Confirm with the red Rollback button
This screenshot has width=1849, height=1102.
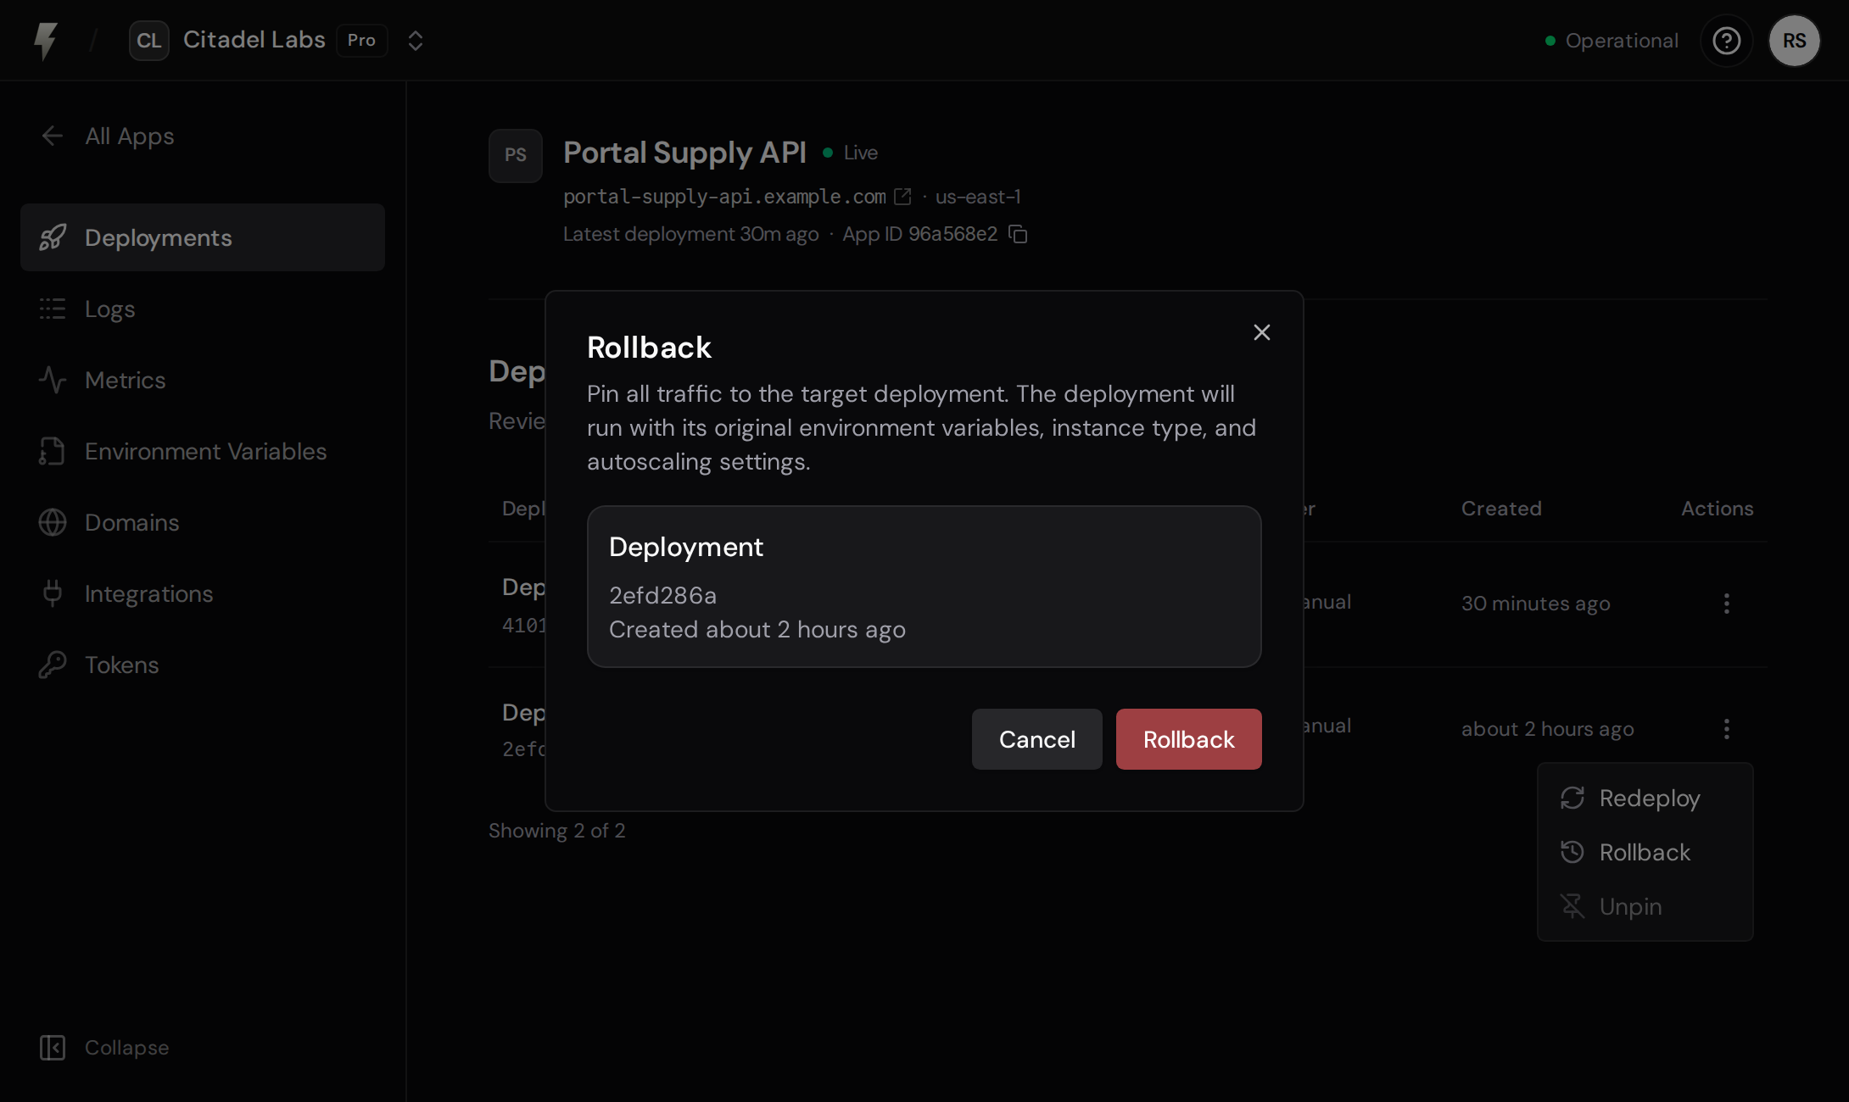(x=1189, y=739)
